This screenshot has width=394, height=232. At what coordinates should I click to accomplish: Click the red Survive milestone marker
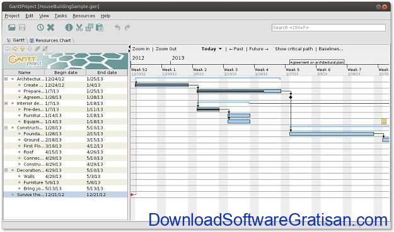tap(132, 194)
